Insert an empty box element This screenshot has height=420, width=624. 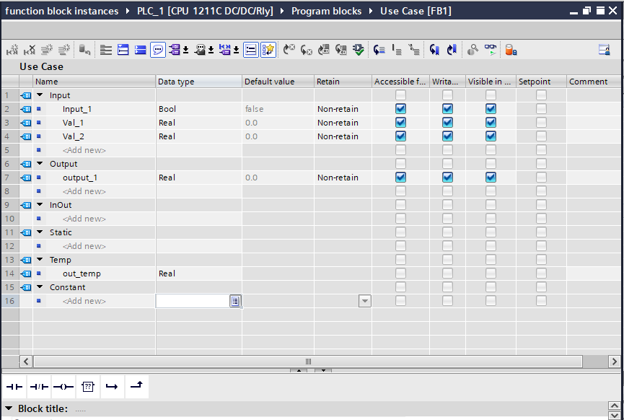pyautogui.click(x=88, y=387)
